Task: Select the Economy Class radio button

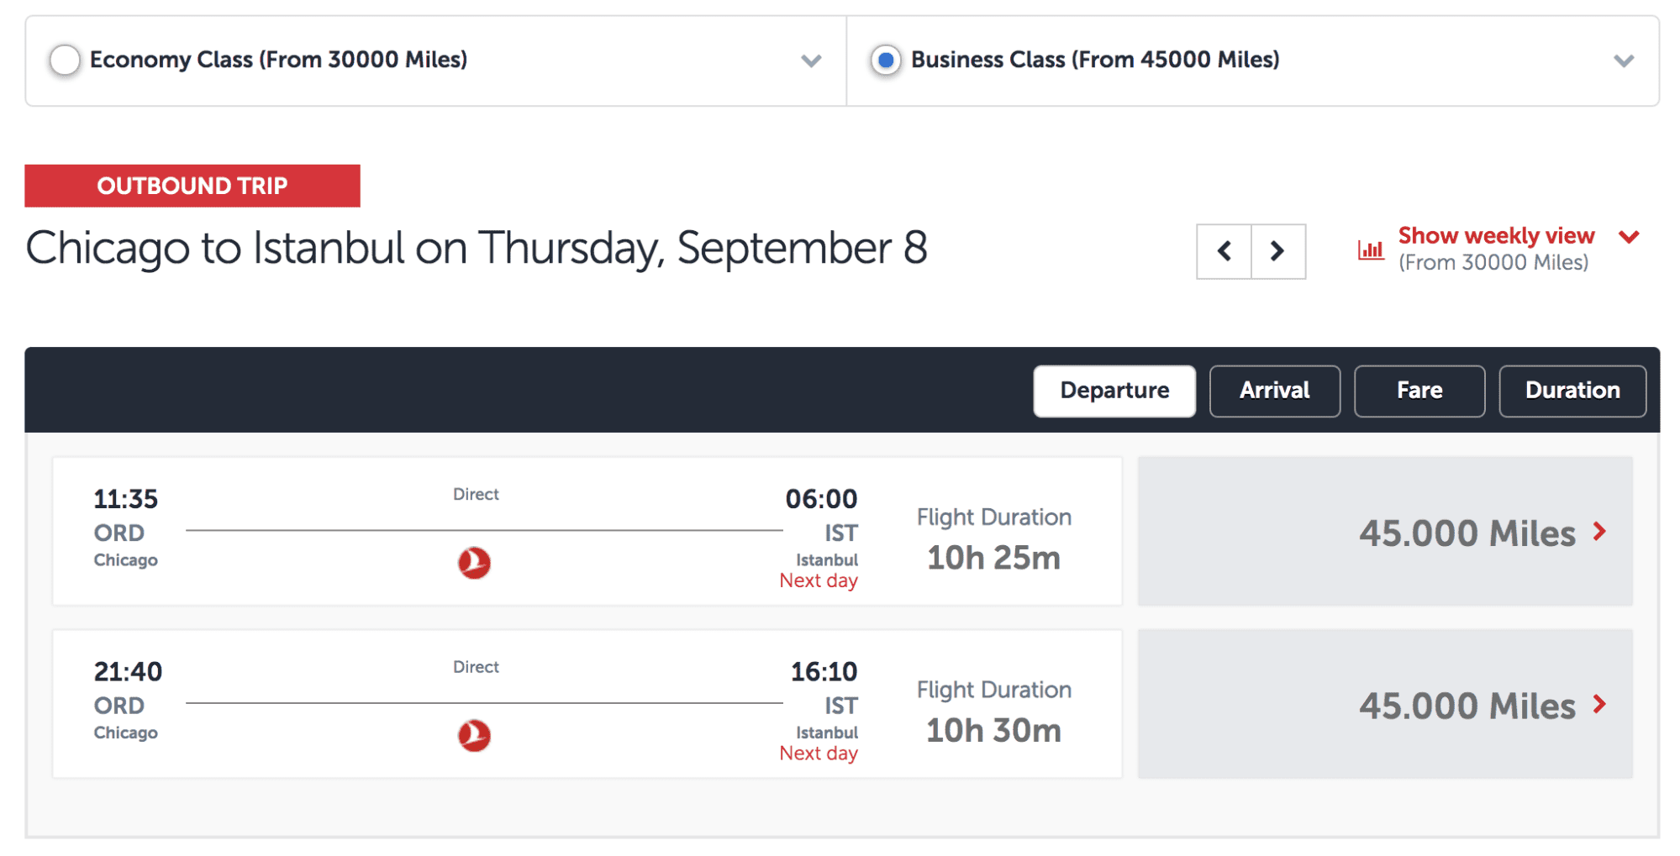Action: [65, 60]
